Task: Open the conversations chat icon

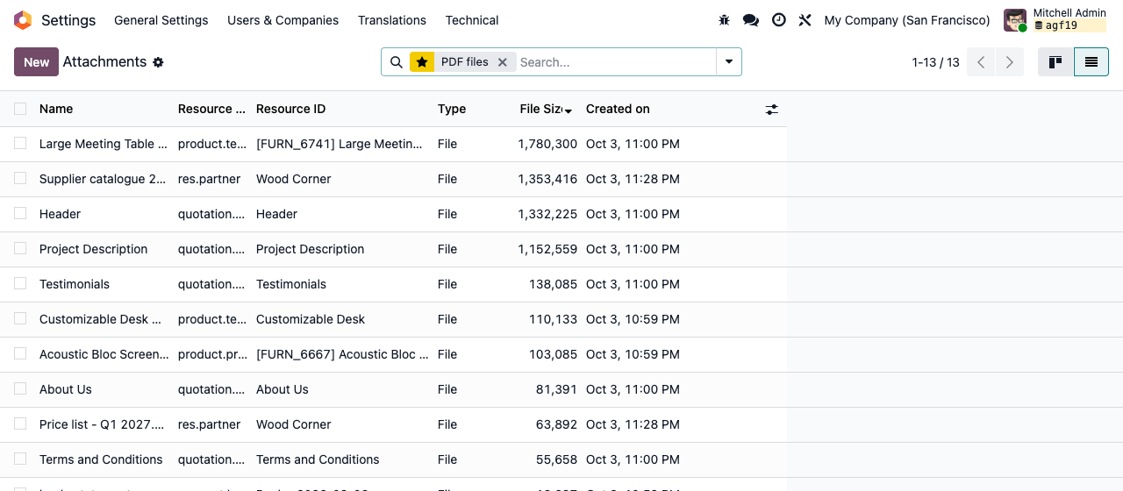Action: pos(751,20)
